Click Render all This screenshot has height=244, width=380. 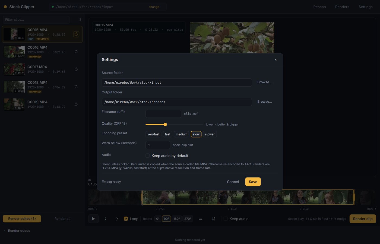[x=62, y=219]
